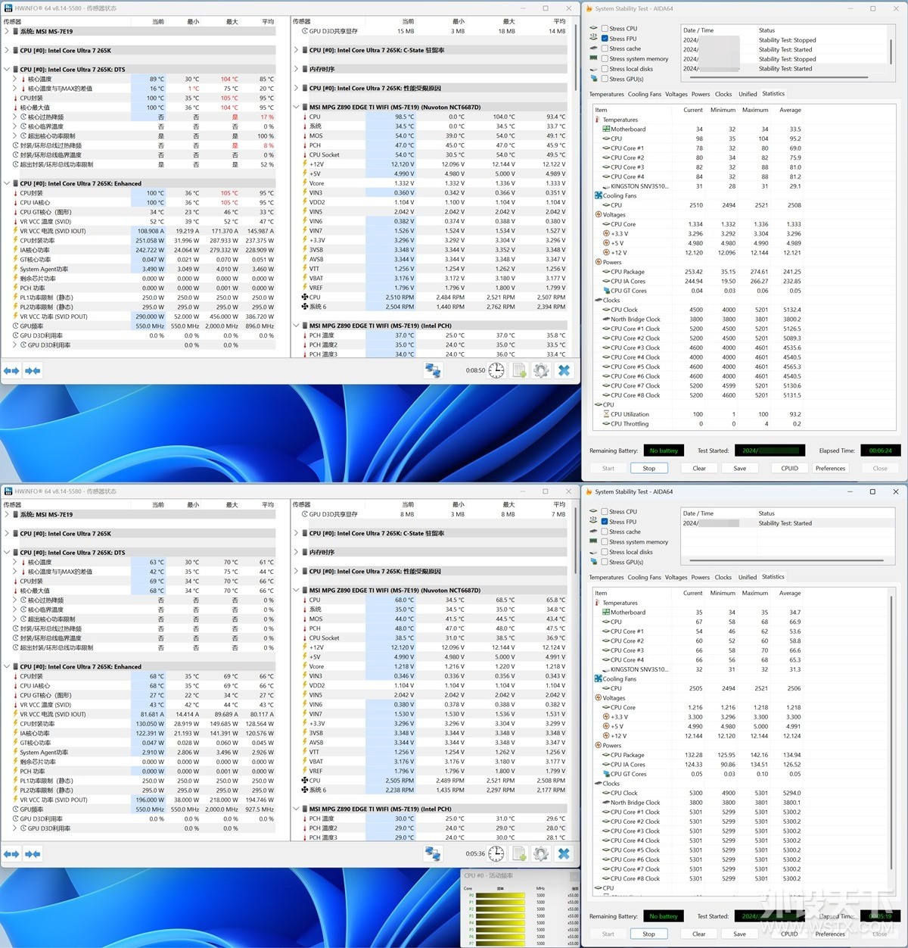Click the Stress GPU(s) icon in upper AIDA64

pos(593,79)
